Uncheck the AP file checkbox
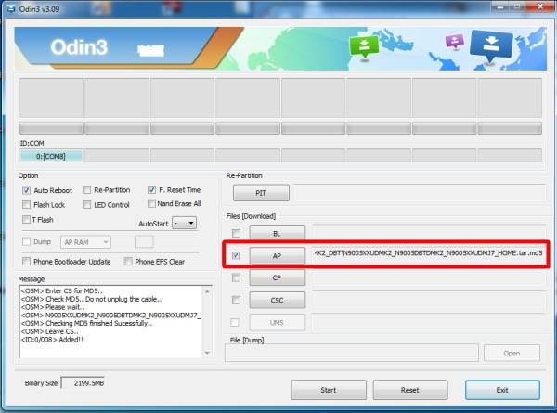The image size is (557, 413). (236, 255)
